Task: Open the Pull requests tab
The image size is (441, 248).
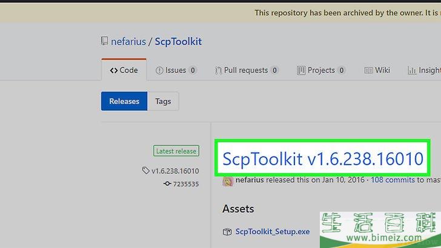Action: click(247, 70)
